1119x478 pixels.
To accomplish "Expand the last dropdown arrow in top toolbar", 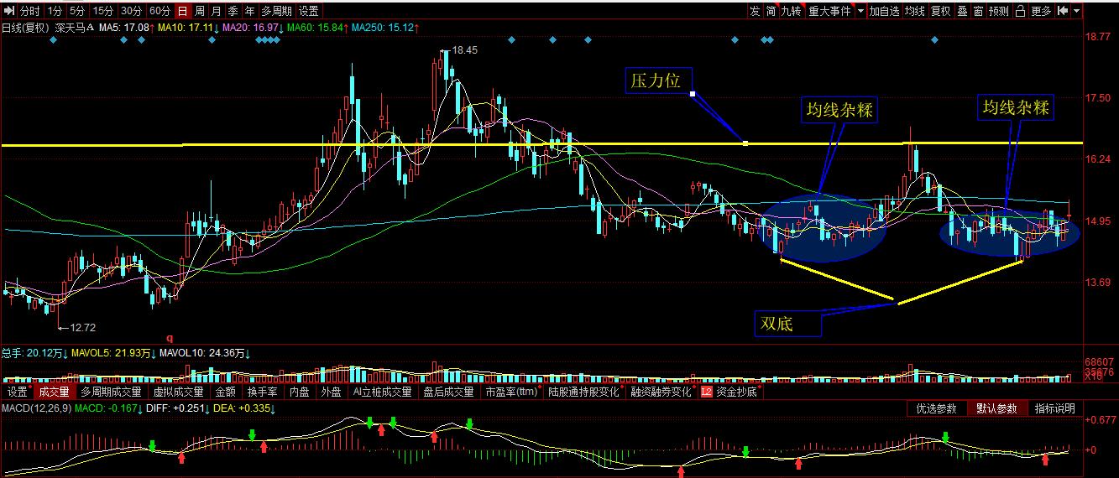I will [1076, 11].
